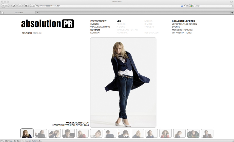Reload the page with the refresh button
234x142 pixels.
14,6
